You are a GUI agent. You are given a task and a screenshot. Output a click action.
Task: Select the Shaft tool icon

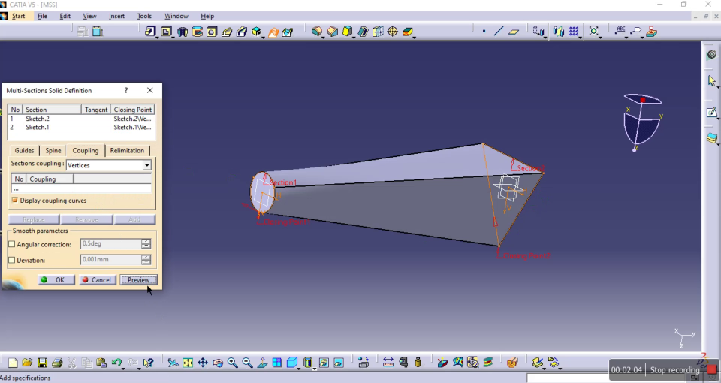pyautogui.click(x=182, y=32)
